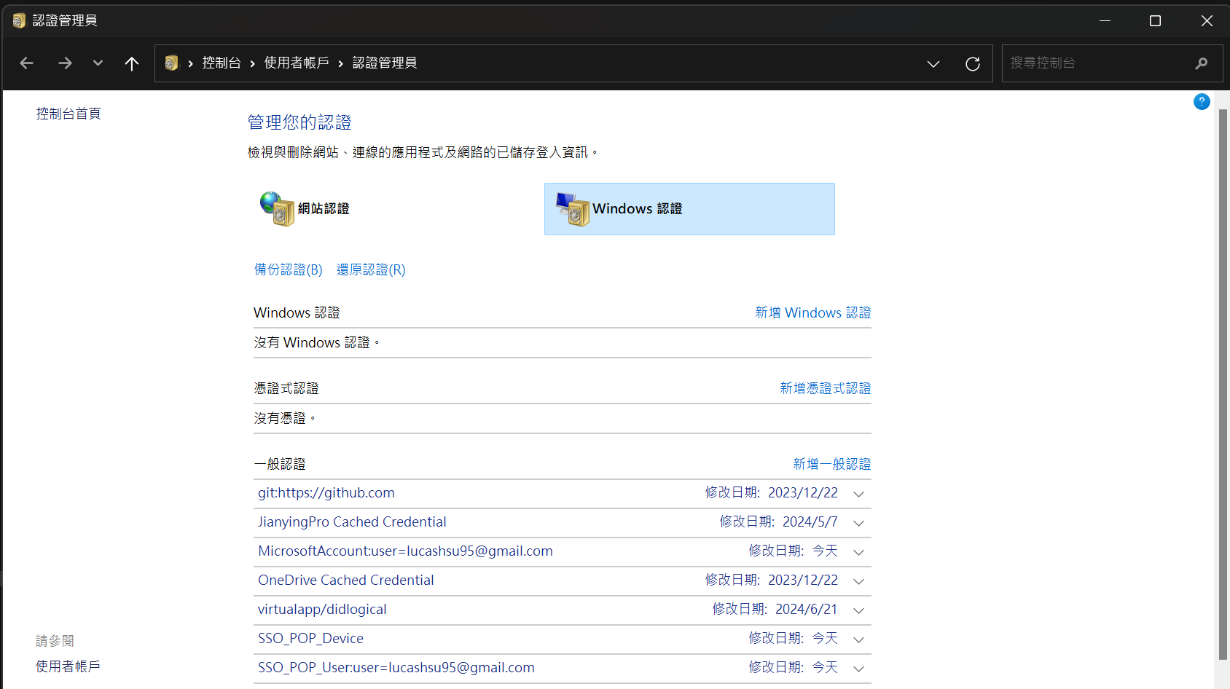
Task: Click 認證管理員 in the breadcrumb path
Action: pos(385,63)
